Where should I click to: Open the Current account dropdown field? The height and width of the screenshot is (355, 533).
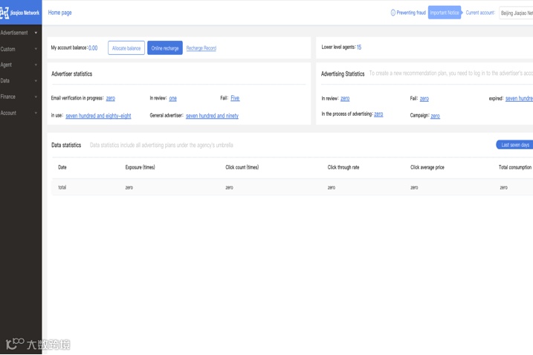[x=516, y=13]
